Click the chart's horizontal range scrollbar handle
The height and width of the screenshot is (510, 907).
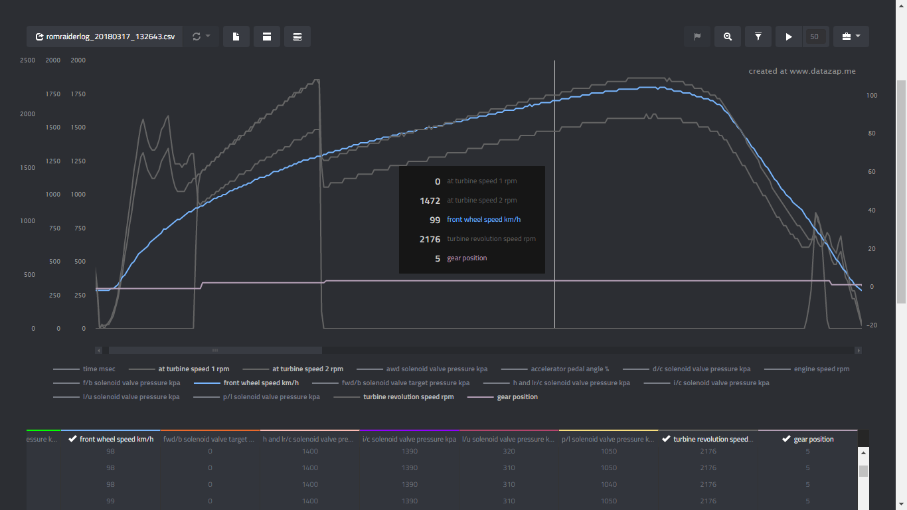coord(215,350)
